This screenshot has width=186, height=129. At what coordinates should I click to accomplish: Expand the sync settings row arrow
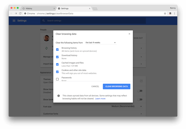click(x=141, y=48)
